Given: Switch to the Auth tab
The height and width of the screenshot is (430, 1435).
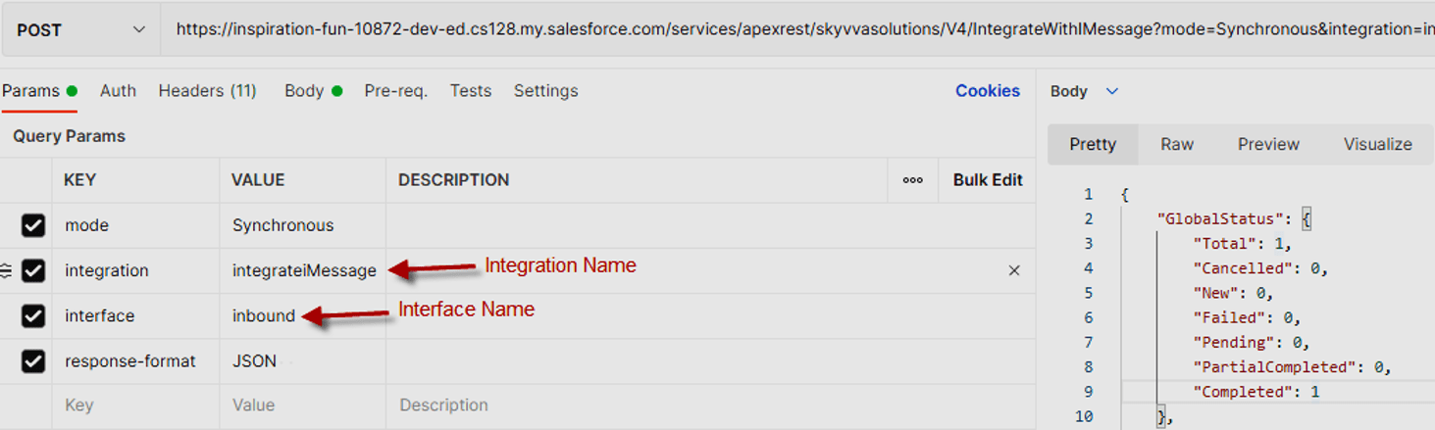Looking at the screenshot, I should [x=118, y=91].
